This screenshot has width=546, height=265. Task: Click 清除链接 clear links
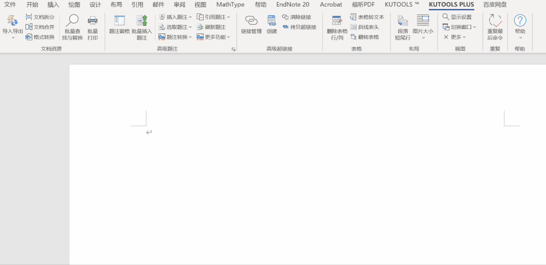coord(297,17)
